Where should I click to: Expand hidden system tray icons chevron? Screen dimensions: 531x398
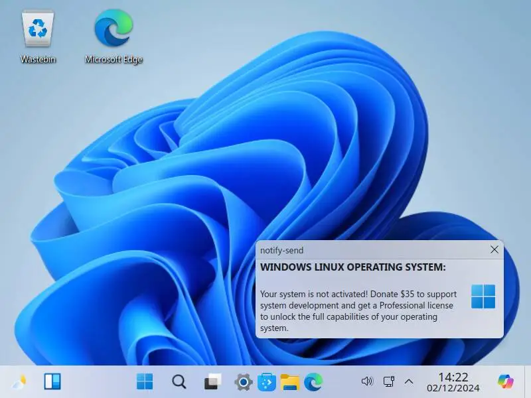point(410,381)
